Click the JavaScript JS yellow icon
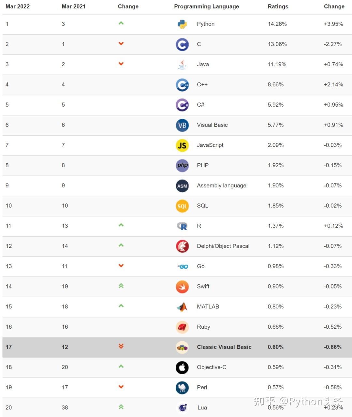The image size is (352, 417). pos(182,145)
